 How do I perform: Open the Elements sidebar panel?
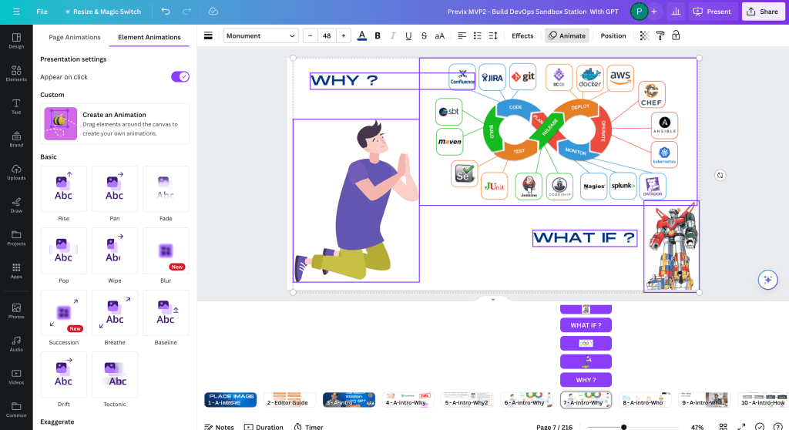[x=16, y=73]
